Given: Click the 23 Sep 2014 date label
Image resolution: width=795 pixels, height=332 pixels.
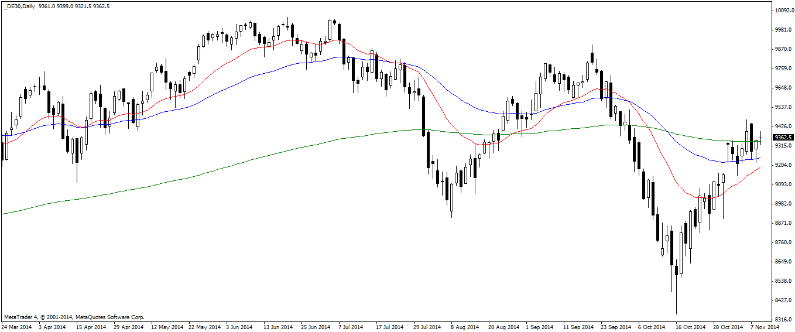Looking at the screenshot, I should click(x=616, y=327).
